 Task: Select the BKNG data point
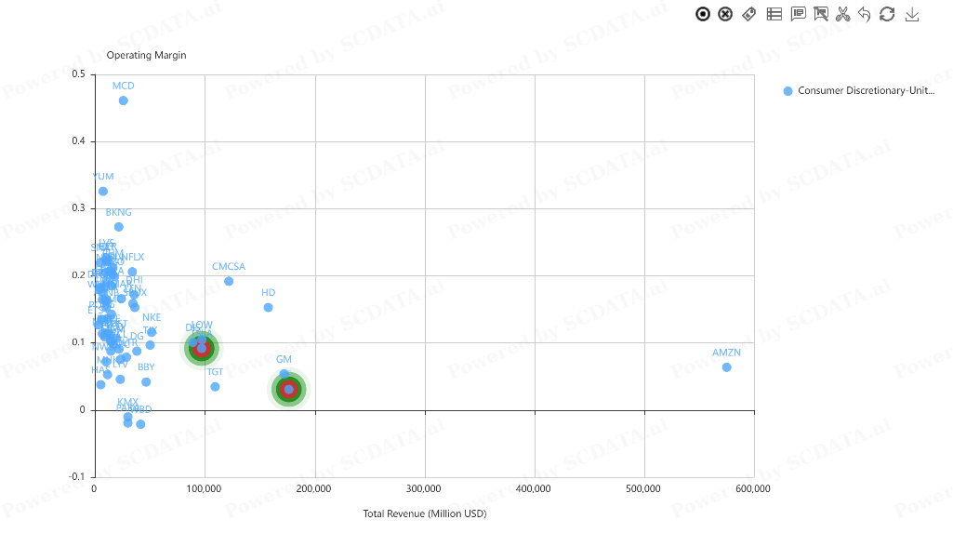[x=119, y=227]
